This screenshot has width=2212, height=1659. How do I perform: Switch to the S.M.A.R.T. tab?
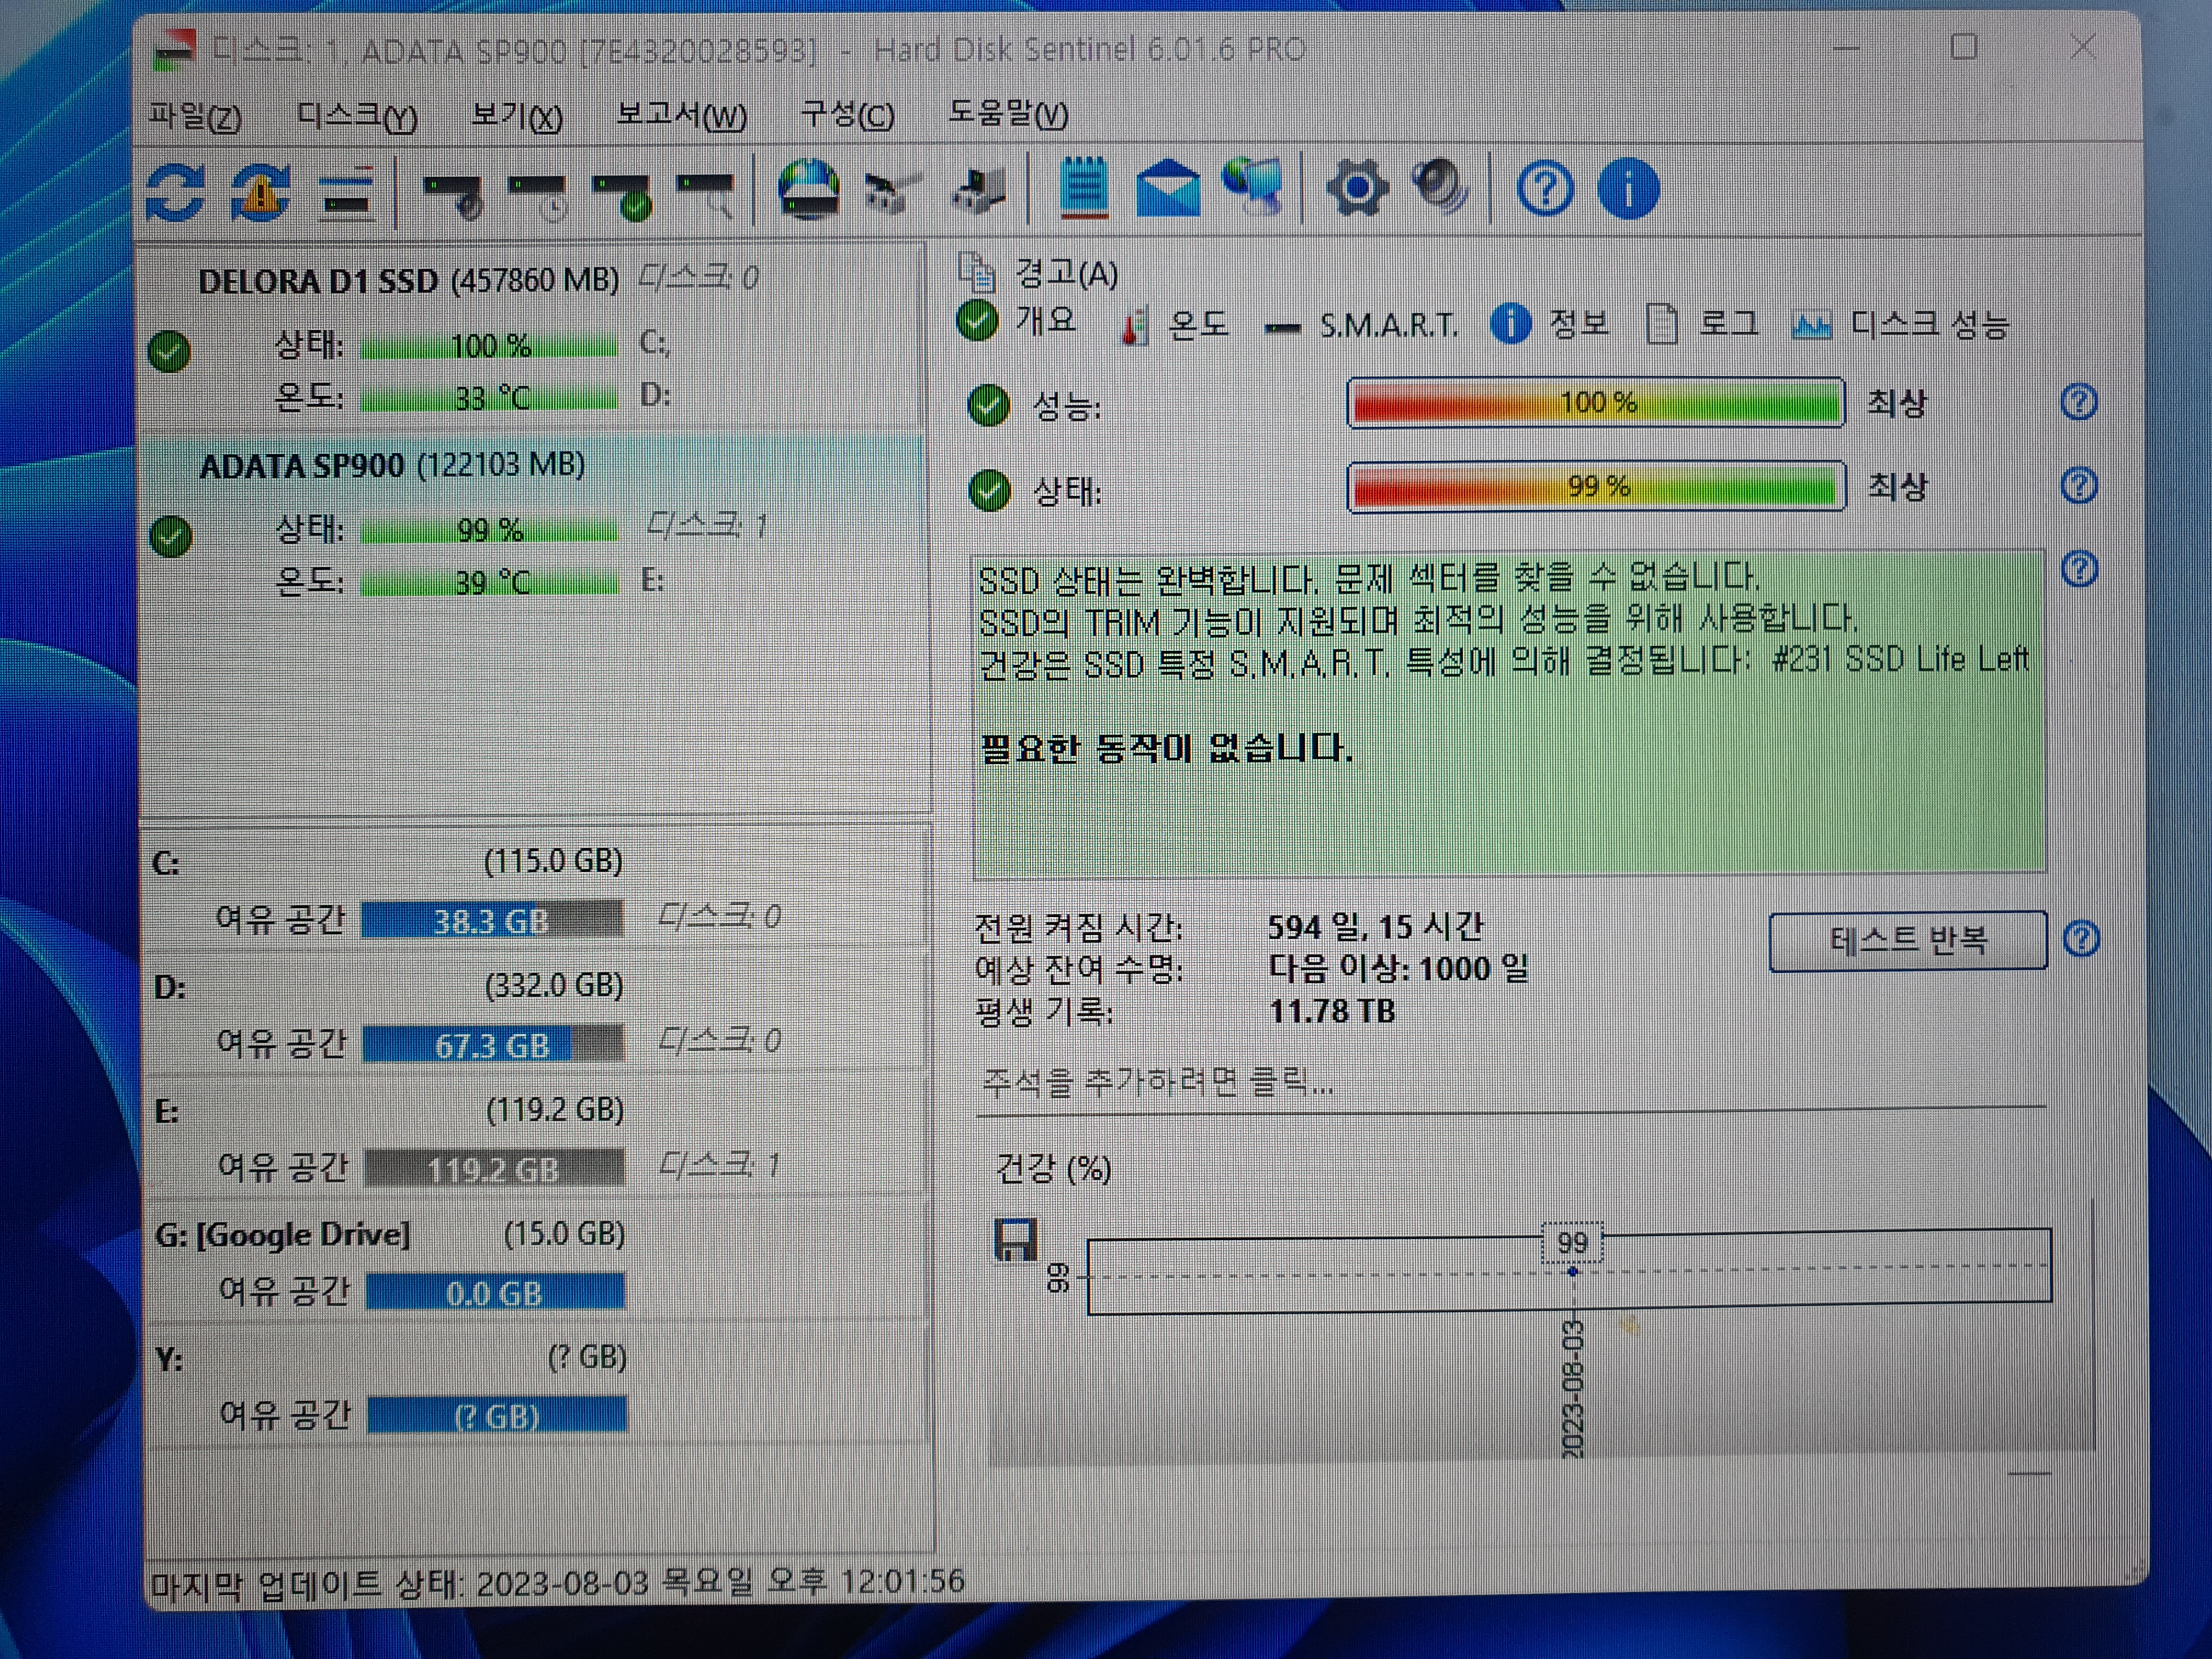click(1362, 326)
